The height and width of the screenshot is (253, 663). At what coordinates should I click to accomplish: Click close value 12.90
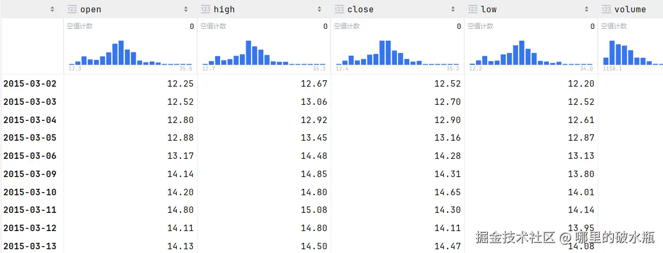[x=448, y=120]
